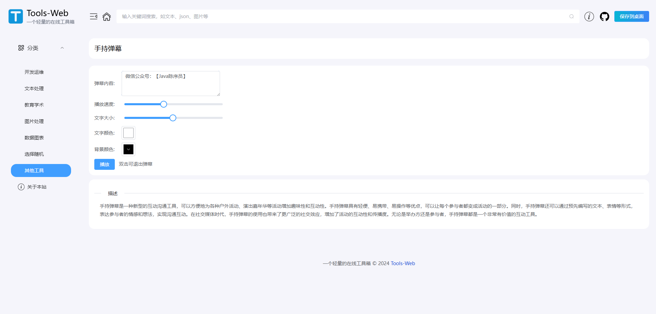Collapse the 分类 category chevron
The image size is (656, 314).
62,48
